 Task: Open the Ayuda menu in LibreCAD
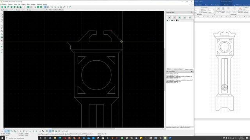tap(45, 4)
